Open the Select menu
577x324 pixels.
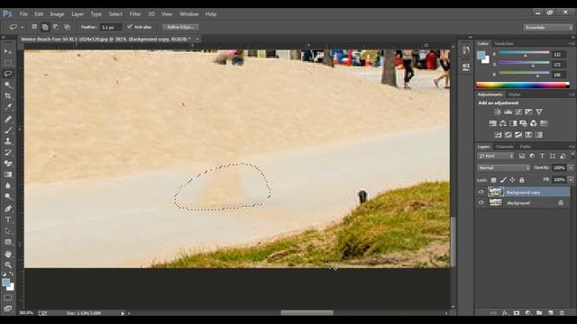[115, 14]
